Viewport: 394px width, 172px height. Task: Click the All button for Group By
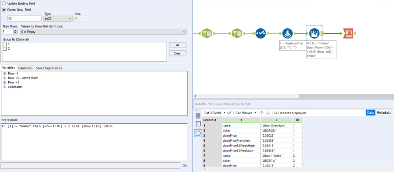click(177, 45)
